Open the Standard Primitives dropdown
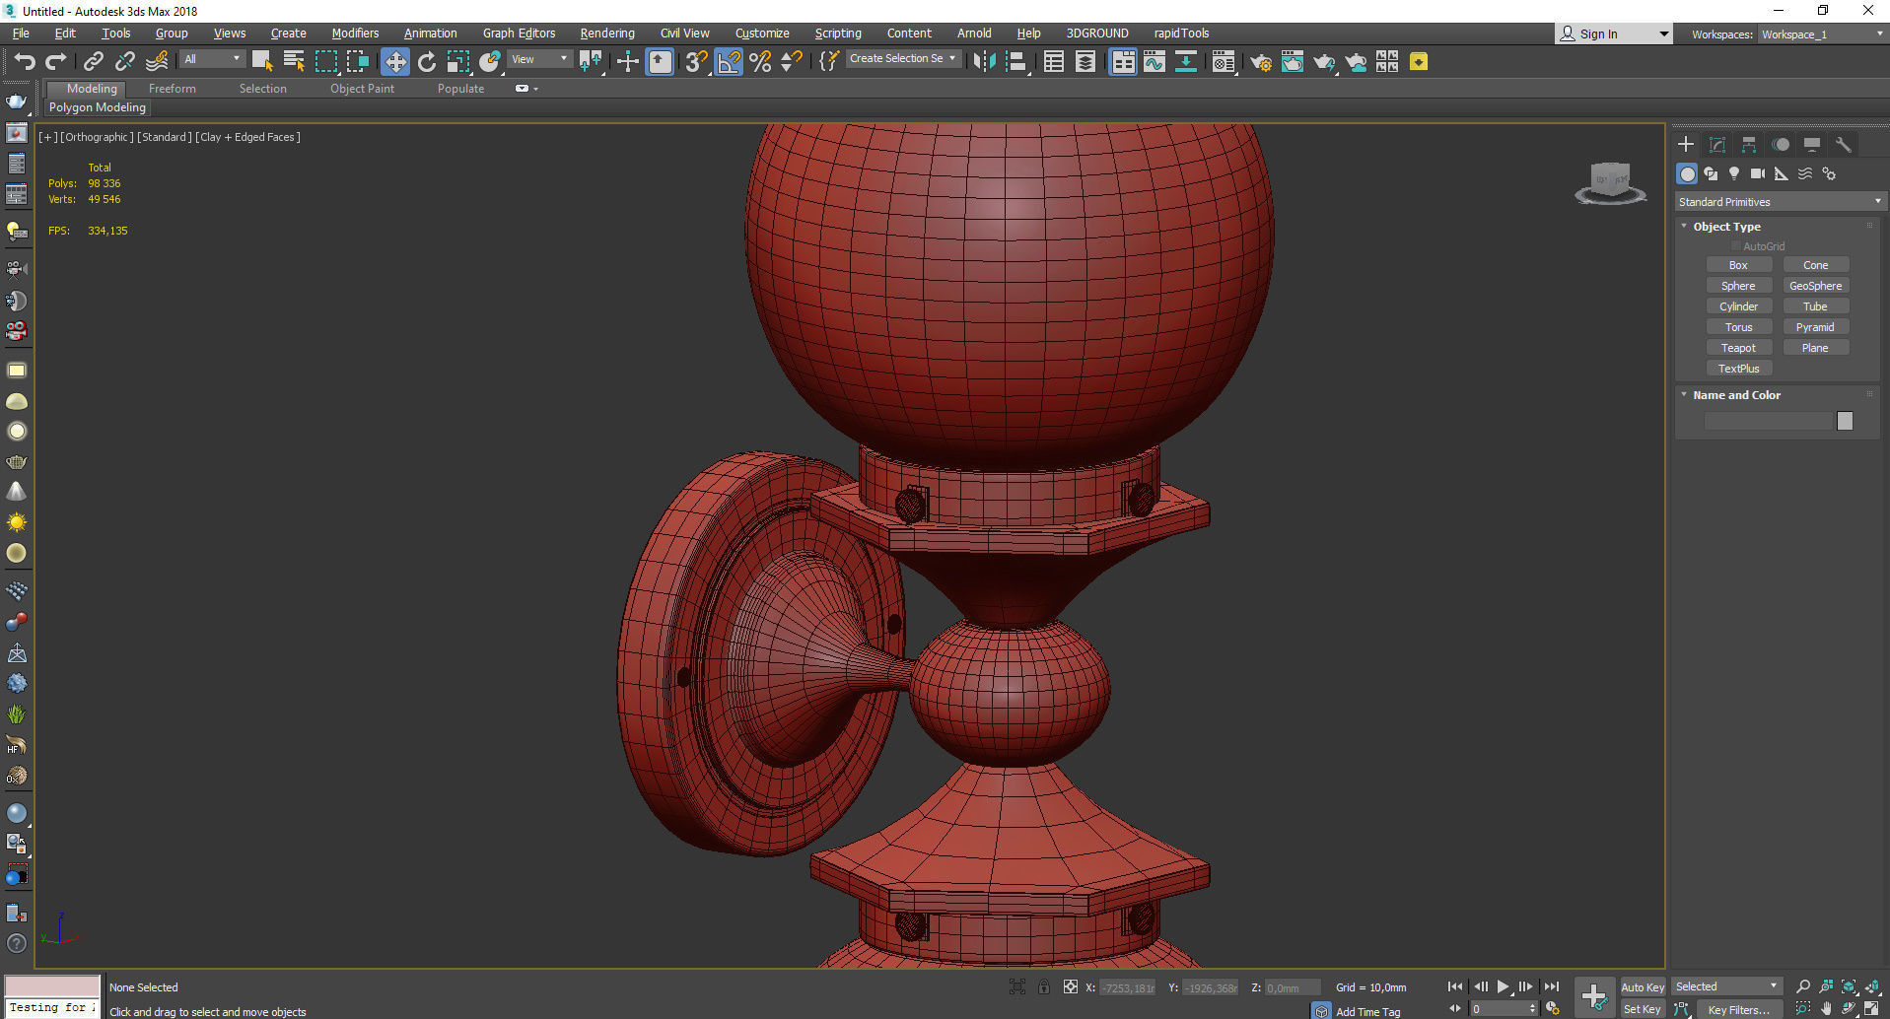The height and width of the screenshot is (1019, 1890). pyautogui.click(x=1781, y=201)
